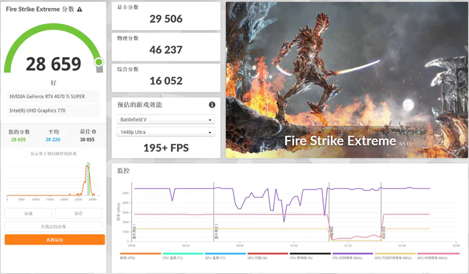
Task: Toggle the CPU 使用率 (%) legend entry
Action: pos(310,256)
